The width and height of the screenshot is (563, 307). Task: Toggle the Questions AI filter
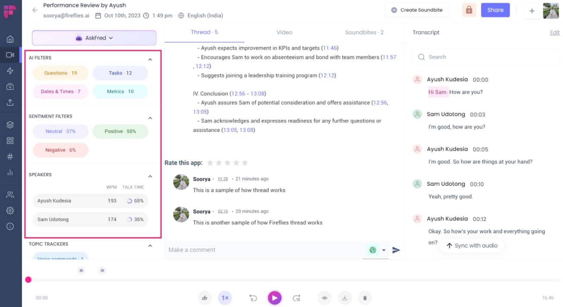60,73
